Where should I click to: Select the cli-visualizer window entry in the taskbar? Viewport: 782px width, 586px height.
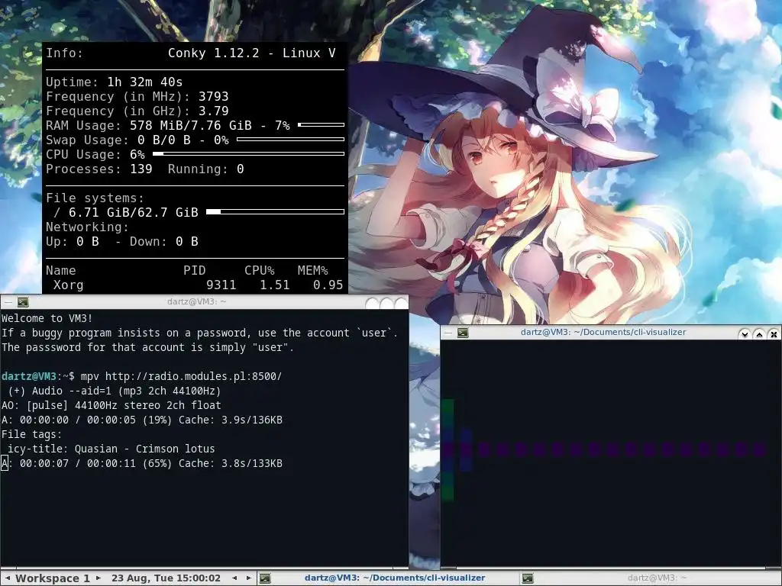[388, 578]
